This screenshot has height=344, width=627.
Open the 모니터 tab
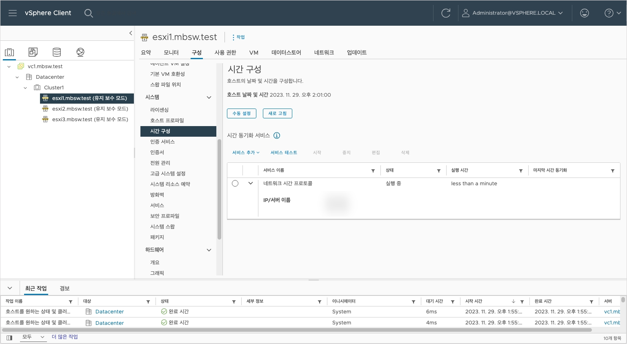(x=171, y=53)
